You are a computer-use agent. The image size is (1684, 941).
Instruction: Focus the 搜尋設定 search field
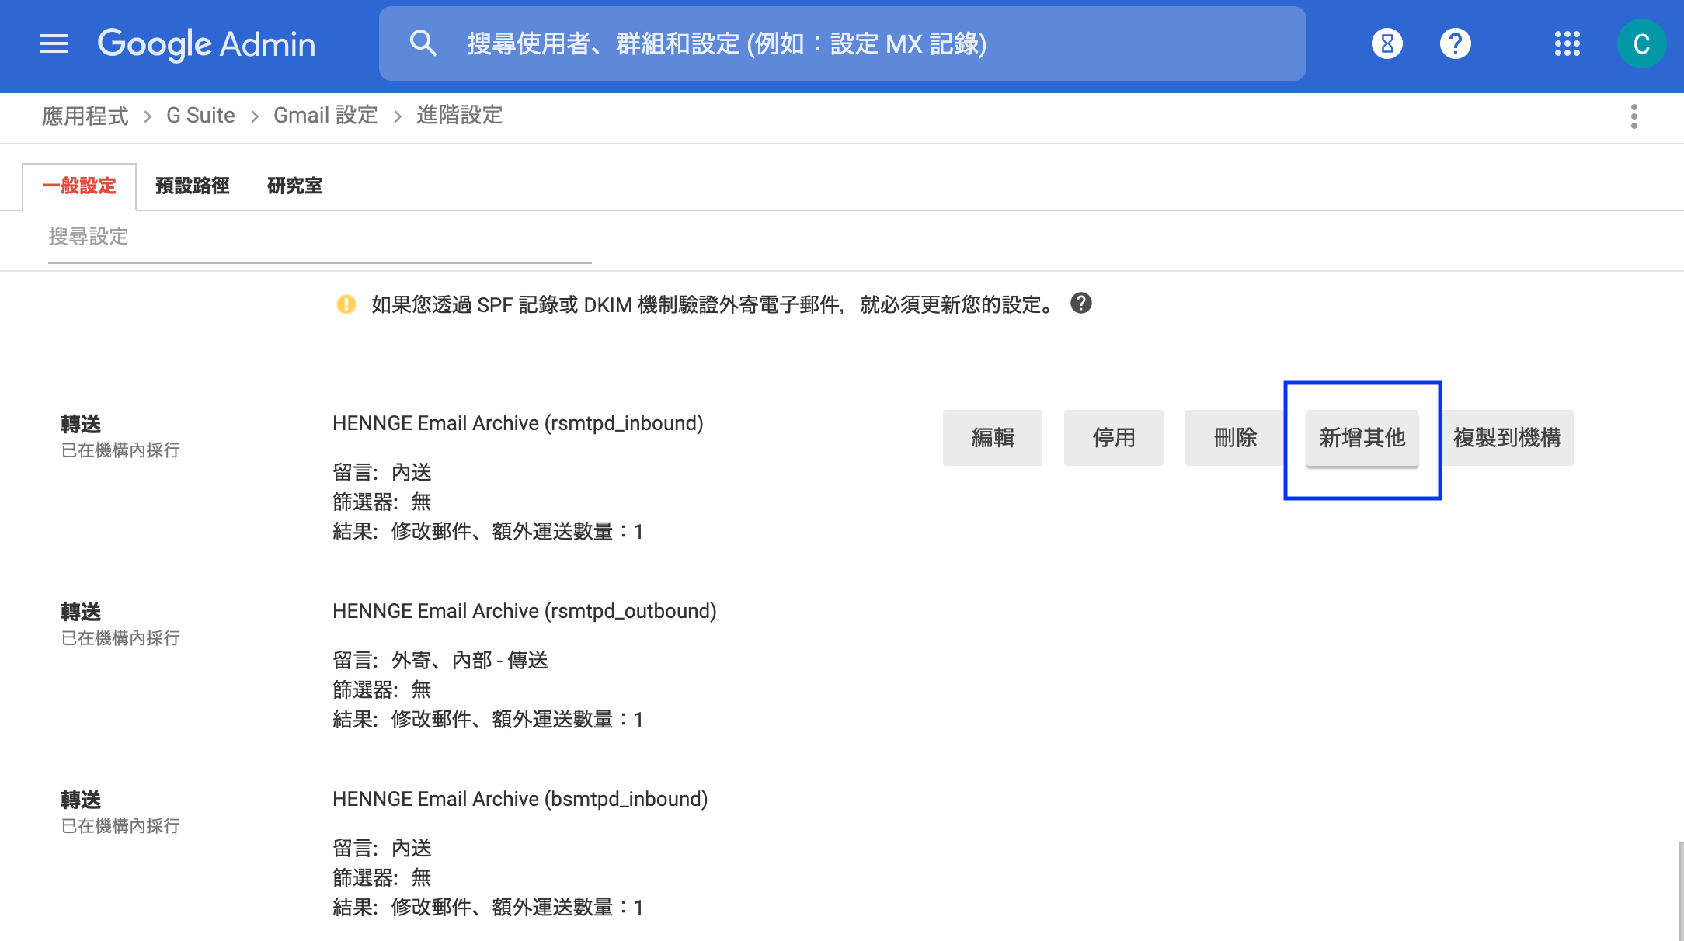click(320, 237)
